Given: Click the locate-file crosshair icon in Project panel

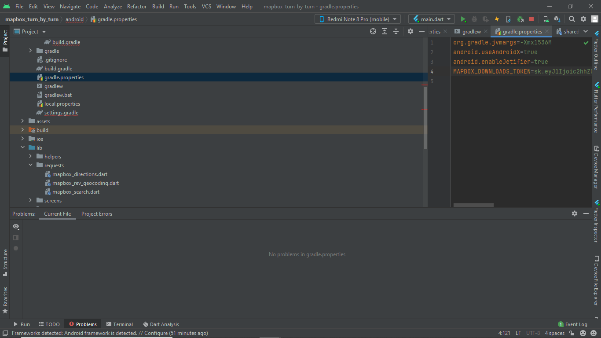Looking at the screenshot, I should tap(373, 31).
